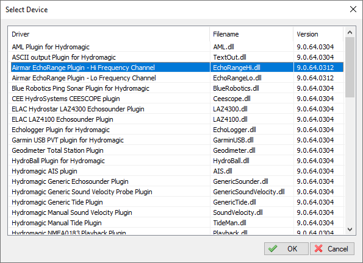Select Blue Robotics Ping Sonar Plugin
363x263 pixels.
[x=176, y=88]
